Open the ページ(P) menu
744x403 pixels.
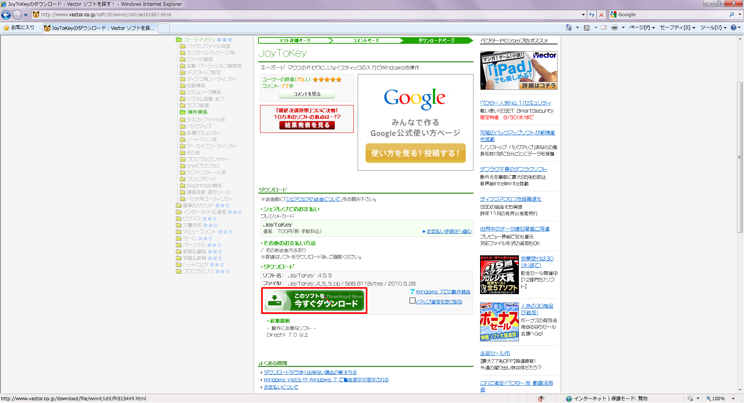642,28
